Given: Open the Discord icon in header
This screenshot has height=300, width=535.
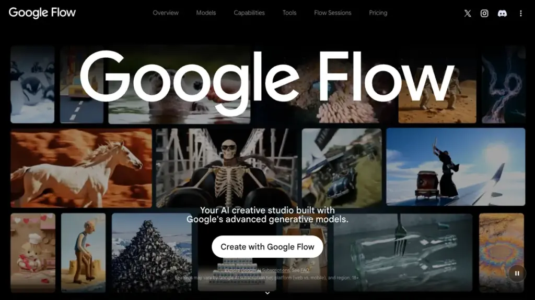Looking at the screenshot, I should 502,13.
